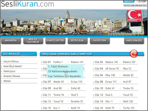The height and width of the screenshot is (111, 148).
Task: Open the Geçici Dünya article link
Action: pyautogui.click(x=11, y=61)
